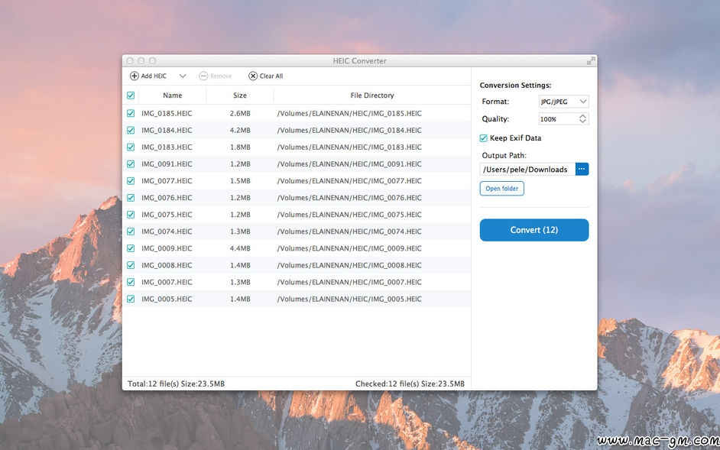The width and height of the screenshot is (720, 450).
Task: Uncheck the IMG_0183.HEIC checkbox
Action: [x=131, y=147]
